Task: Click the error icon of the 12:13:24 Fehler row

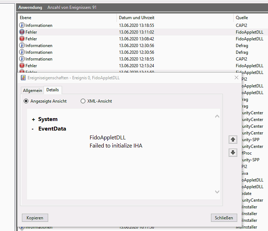Action: point(22,65)
